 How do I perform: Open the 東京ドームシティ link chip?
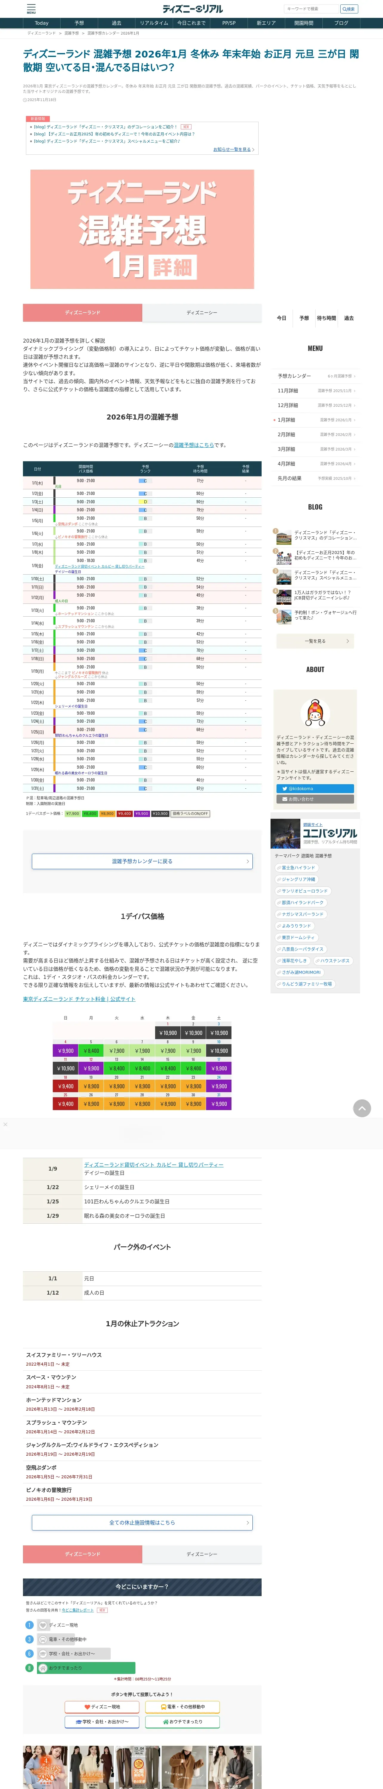pos(297,937)
